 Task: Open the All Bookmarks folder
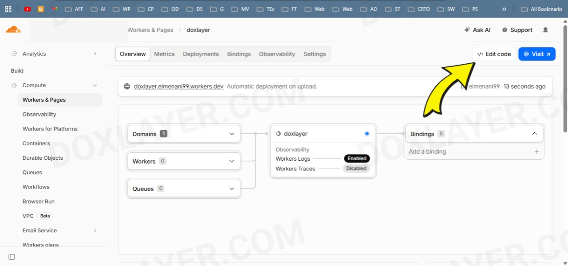coord(541,9)
